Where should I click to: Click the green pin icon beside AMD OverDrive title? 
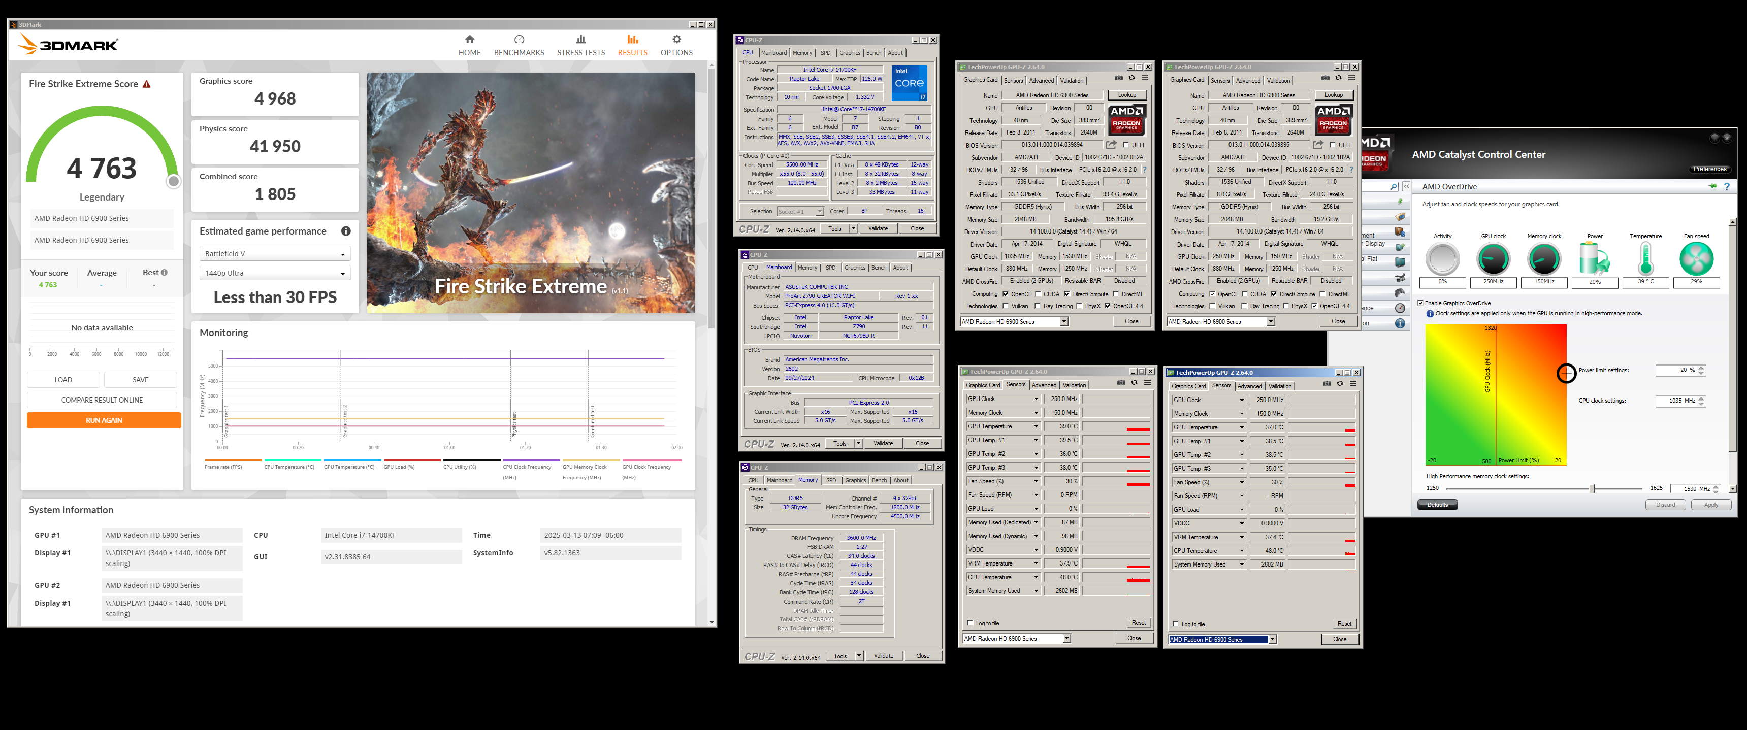click(x=1712, y=186)
